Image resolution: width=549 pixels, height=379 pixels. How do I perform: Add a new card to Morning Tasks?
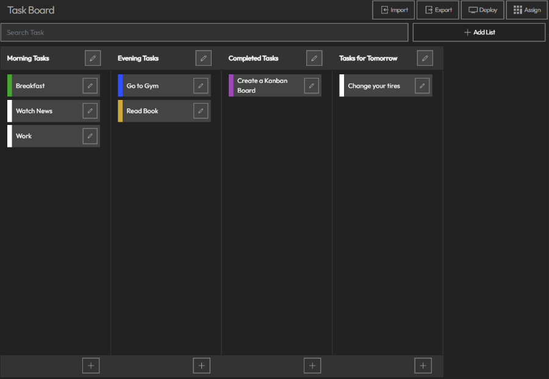pyautogui.click(x=90, y=365)
